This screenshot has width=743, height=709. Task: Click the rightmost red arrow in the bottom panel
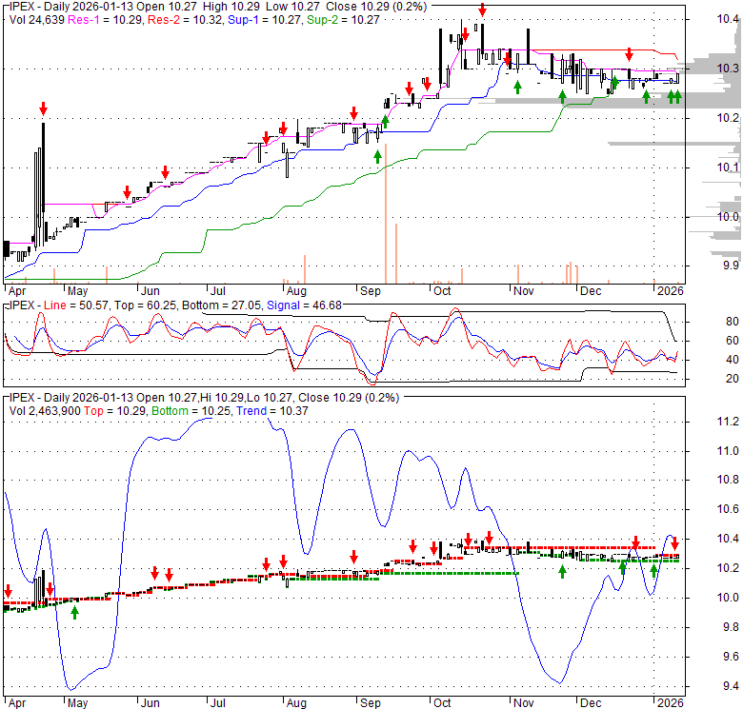pyautogui.click(x=674, y=544)
